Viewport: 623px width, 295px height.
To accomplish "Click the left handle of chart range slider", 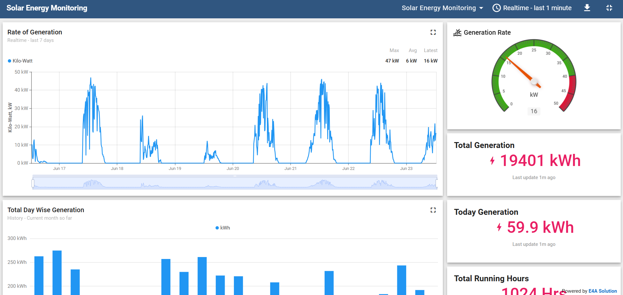I will [33, 183].
